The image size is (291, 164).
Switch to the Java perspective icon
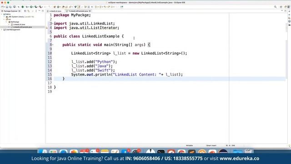(x=289, y=7)
